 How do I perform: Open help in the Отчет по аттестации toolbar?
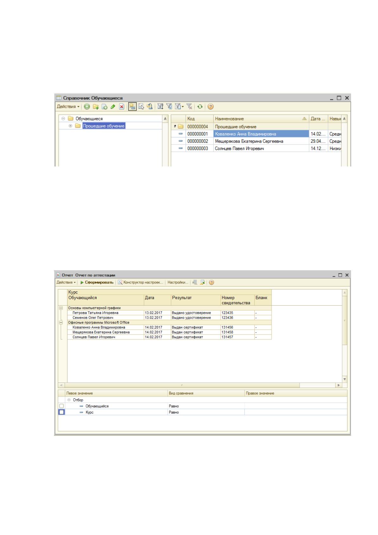tap(211, 282)
